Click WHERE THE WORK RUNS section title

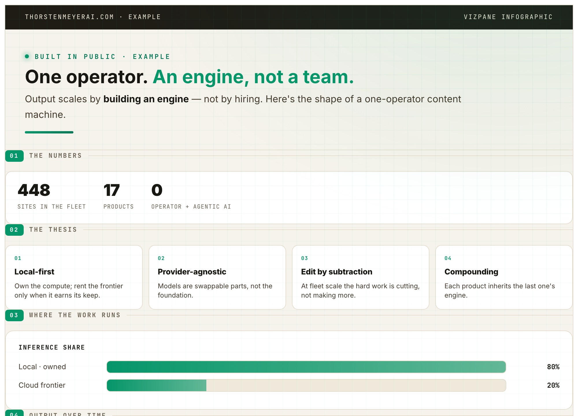75,315
